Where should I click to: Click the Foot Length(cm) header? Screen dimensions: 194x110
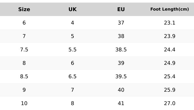coord(169,9)
